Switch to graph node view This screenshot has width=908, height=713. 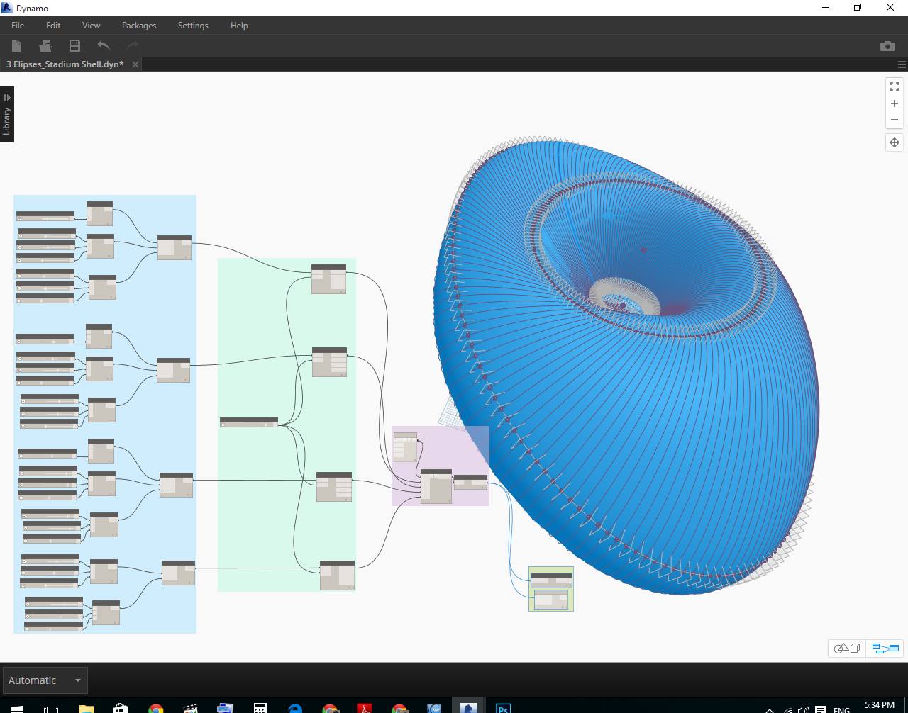point(885,648)
